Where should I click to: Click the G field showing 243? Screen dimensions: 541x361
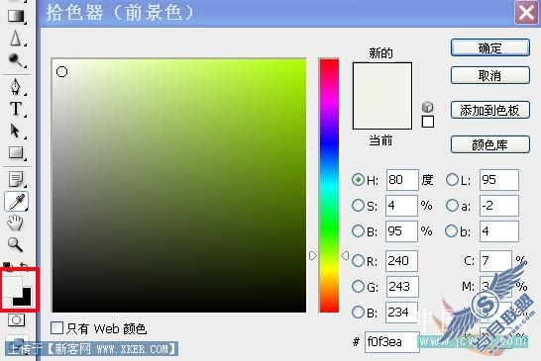(x=402, y=287)
